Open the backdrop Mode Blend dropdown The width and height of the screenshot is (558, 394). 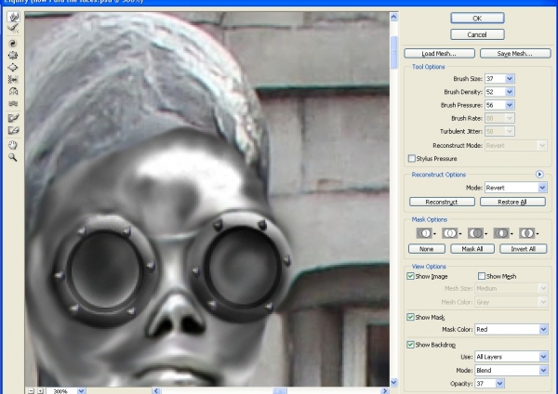coord(511,370)
